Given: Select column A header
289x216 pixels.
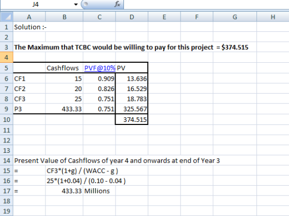Looking at the screenshot, I should click(x=29, y=17).
